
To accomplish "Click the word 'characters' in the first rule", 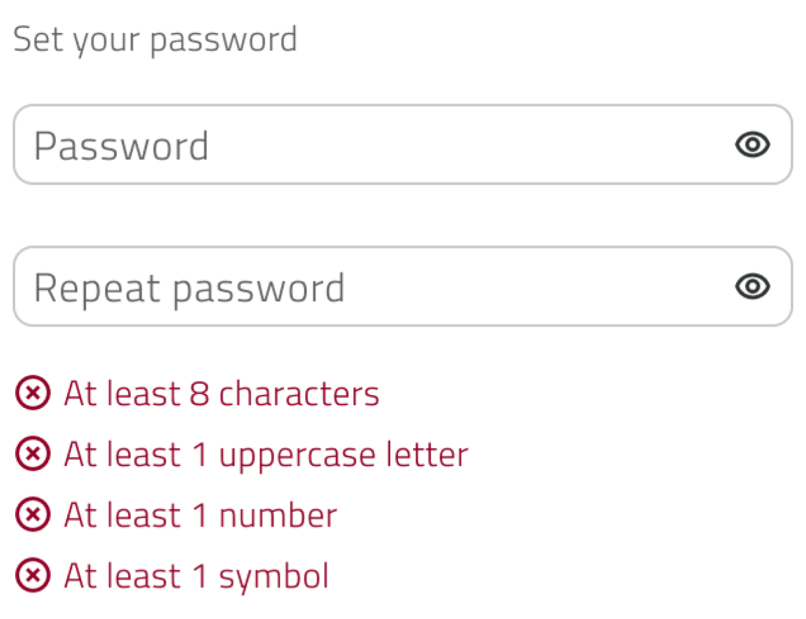I will coord(299,393).
